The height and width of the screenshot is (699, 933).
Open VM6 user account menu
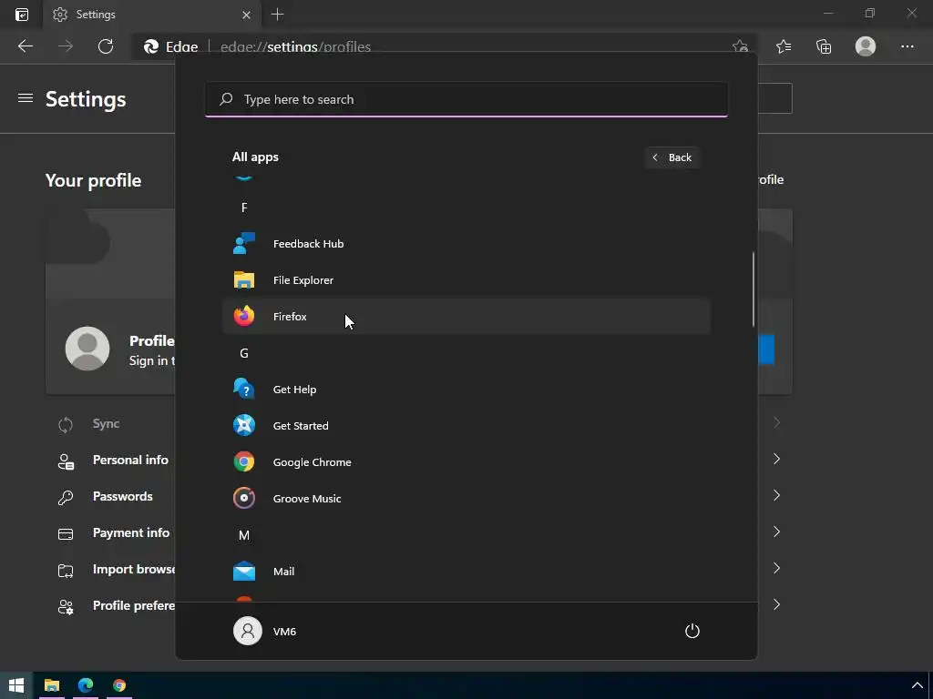[265, 632]
